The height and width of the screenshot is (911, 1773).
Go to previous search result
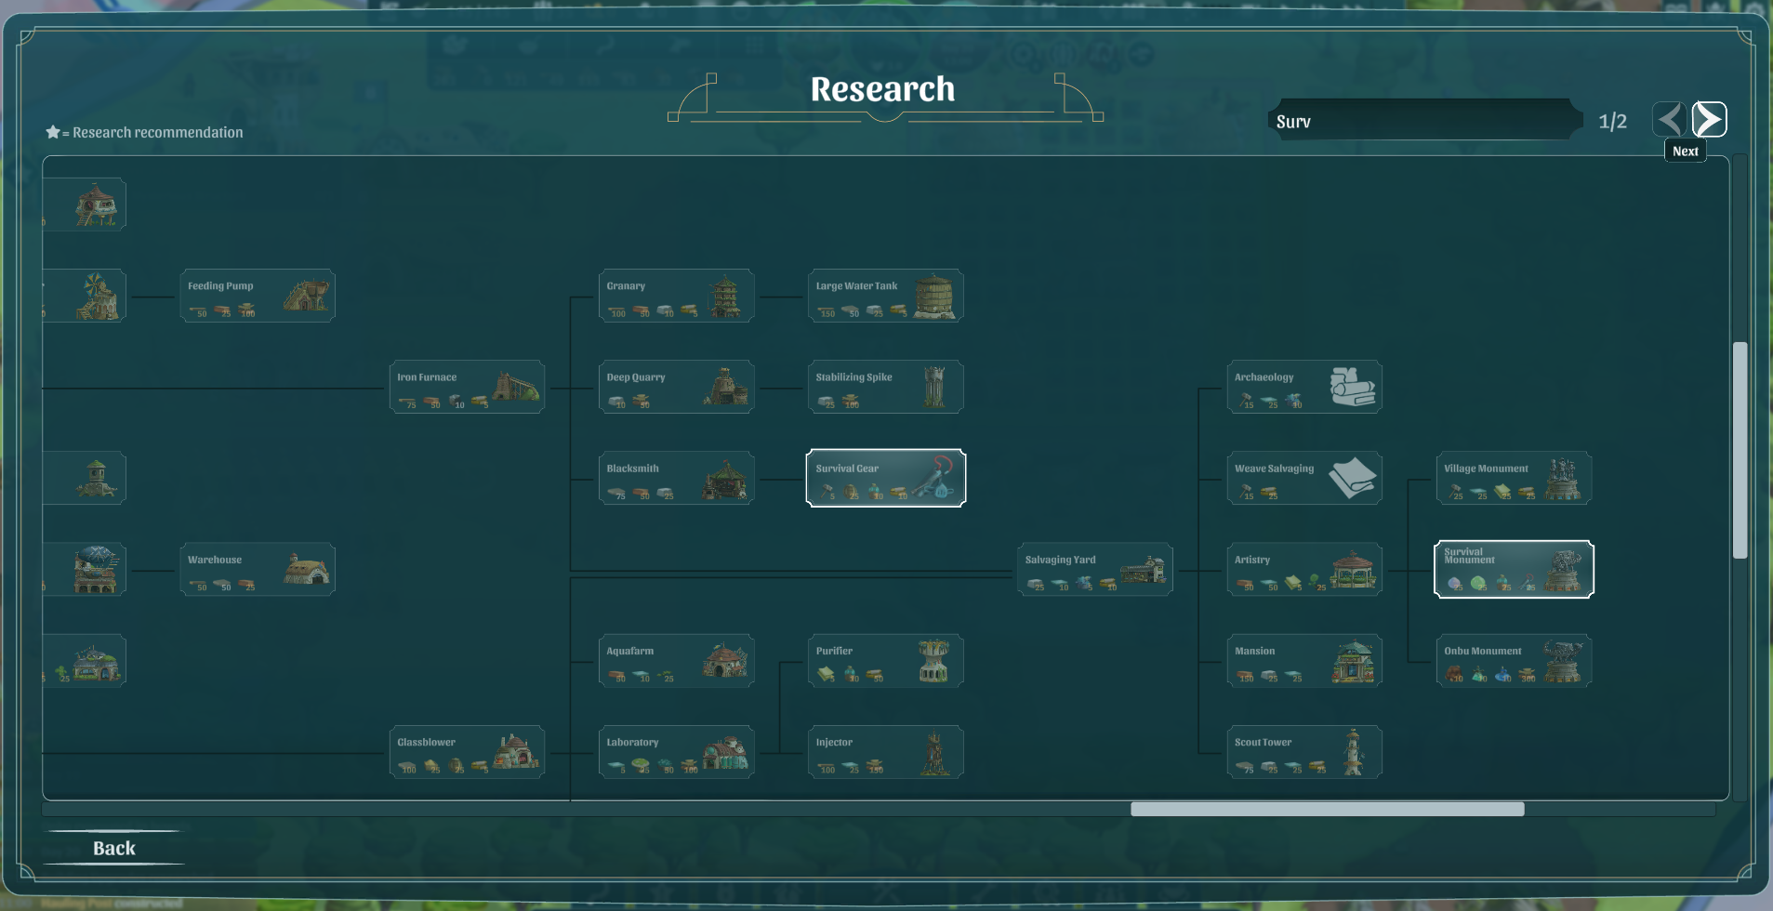pyautogui.click(x=1669, y=120)
